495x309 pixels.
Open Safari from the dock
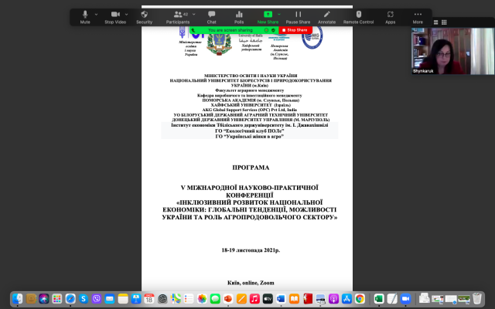click(x=70, y=299)
